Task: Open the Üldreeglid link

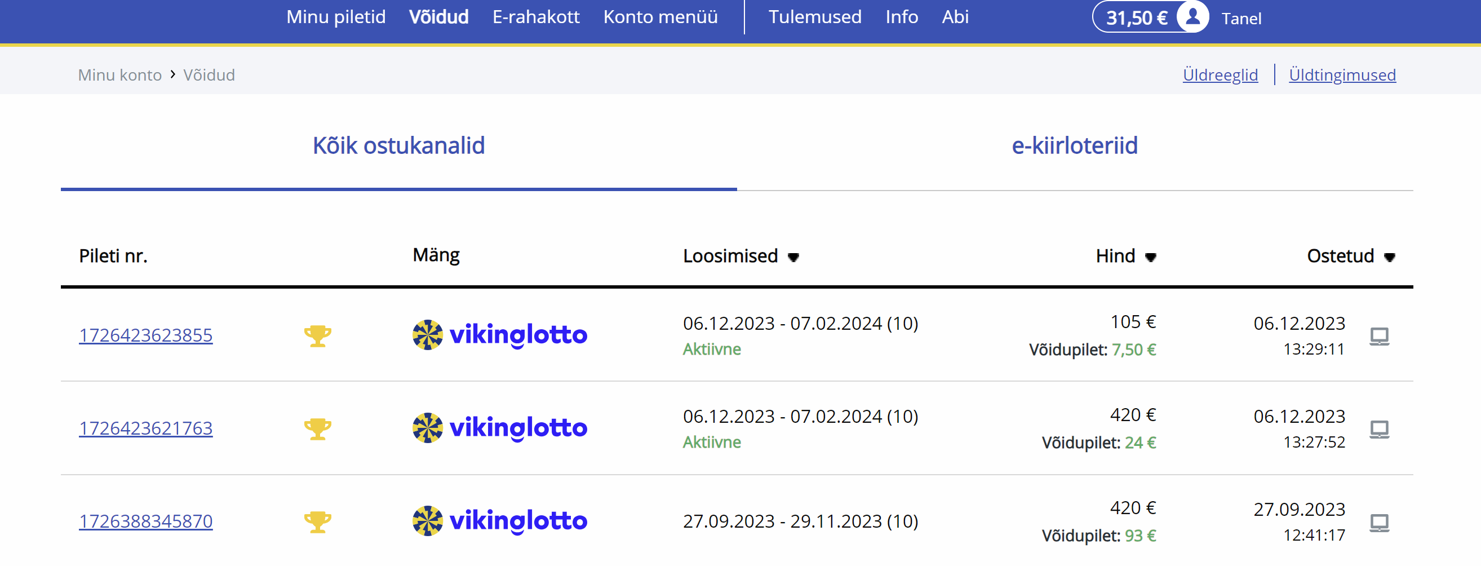Action: coord(1220,75)
